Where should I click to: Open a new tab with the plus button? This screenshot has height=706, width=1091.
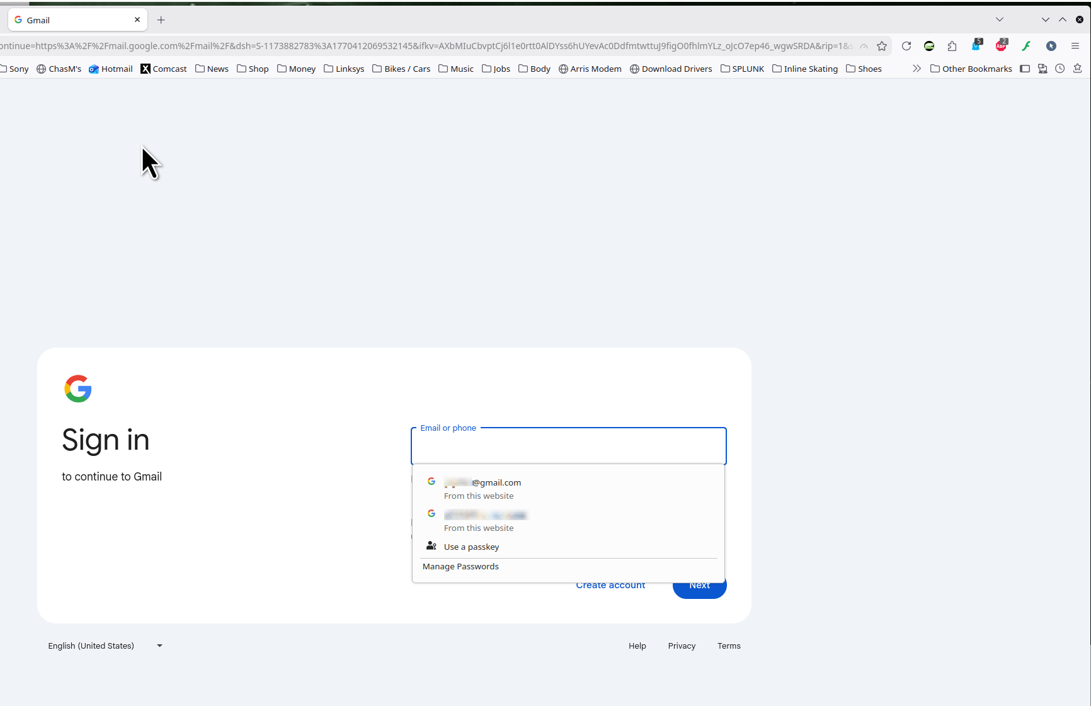point(161,20)
